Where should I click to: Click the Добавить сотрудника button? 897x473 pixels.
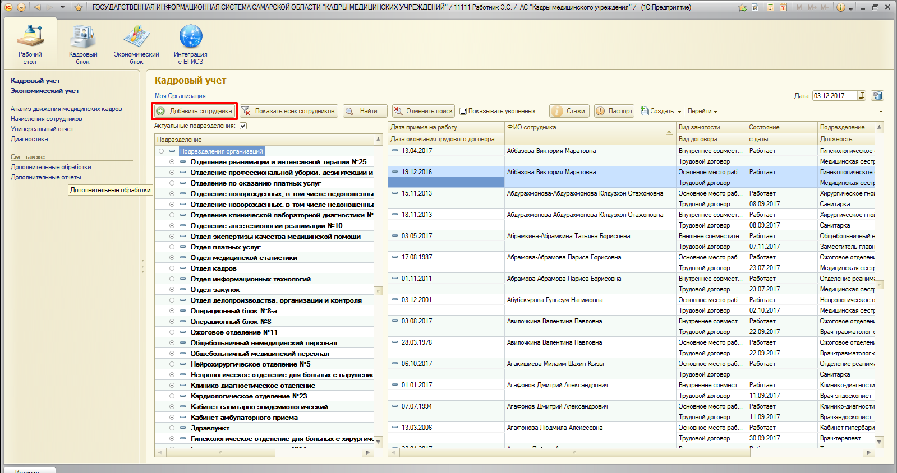(195, 111)
